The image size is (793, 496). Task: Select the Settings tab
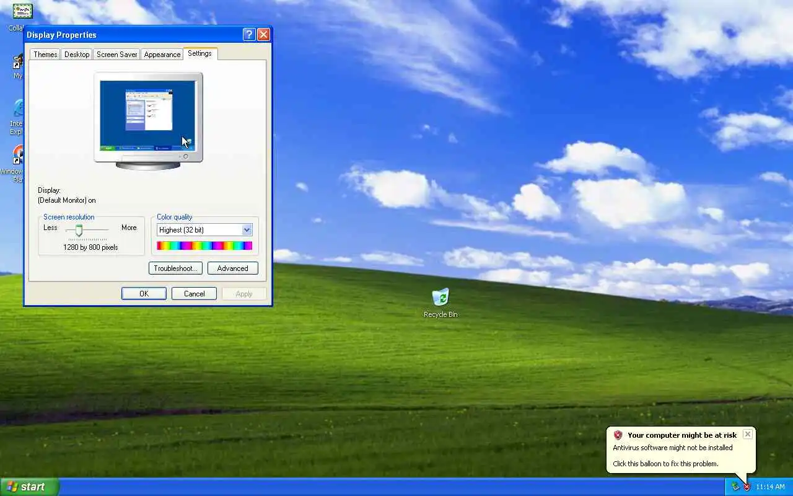pyautogui.click(x=199, y=53)
